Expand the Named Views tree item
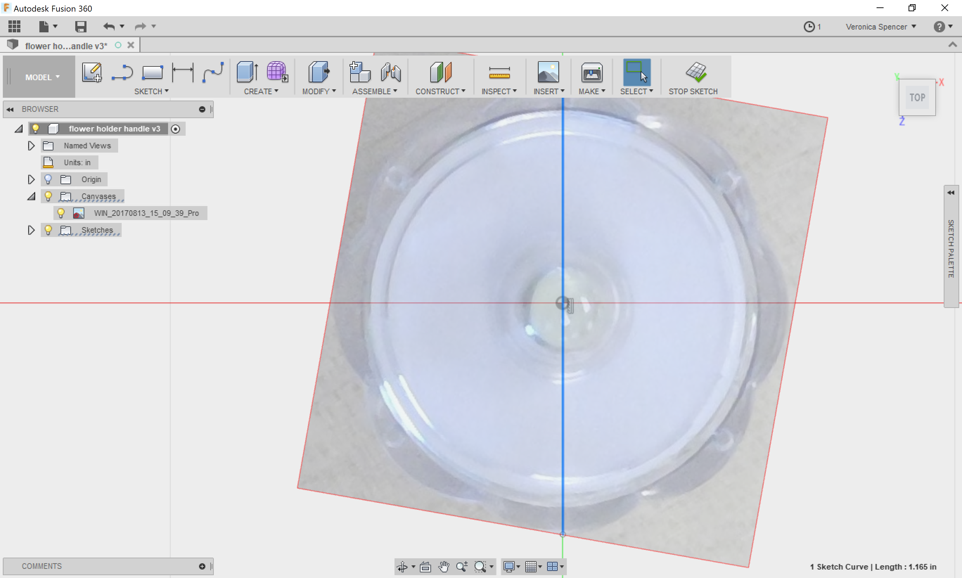The height and width of the screenshot is (578, 962). (x=30, y=145)
